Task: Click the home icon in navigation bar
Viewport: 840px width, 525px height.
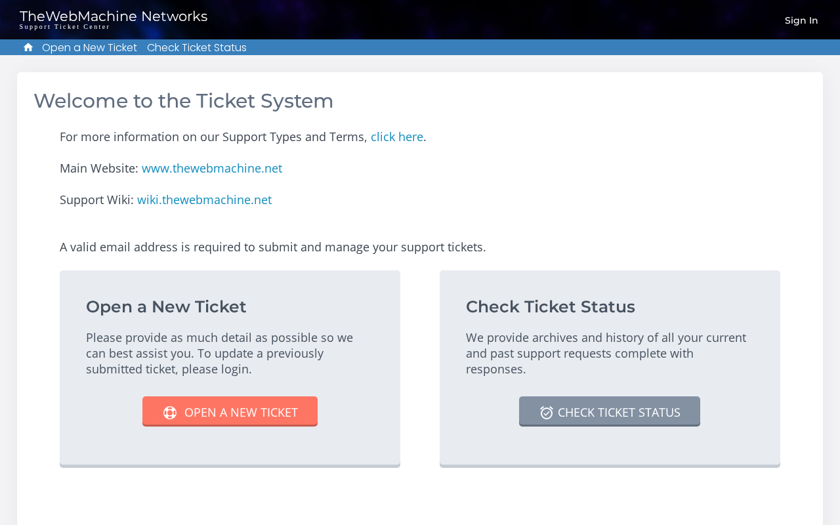Action: tap(28, 47)
